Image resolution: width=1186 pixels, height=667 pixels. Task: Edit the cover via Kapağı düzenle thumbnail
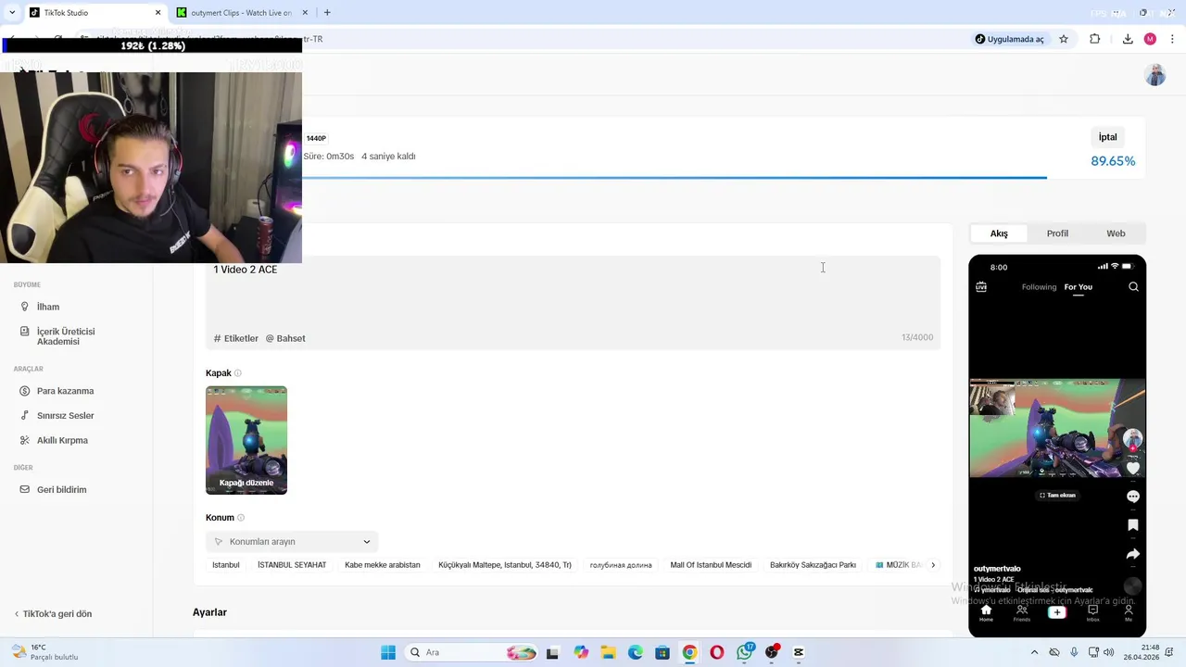click(246, 440)
